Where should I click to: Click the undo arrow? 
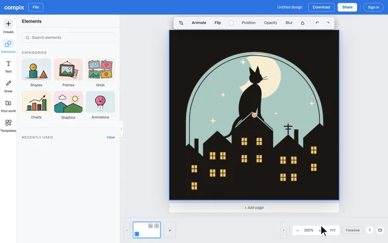click(x=317, y=22)
